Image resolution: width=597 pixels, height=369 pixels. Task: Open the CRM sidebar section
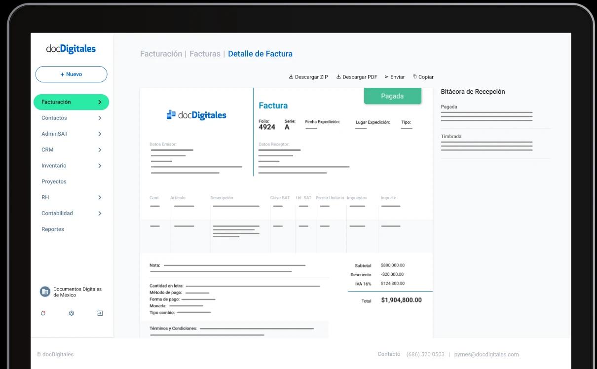pyautogui.click(x=47, y=149)
